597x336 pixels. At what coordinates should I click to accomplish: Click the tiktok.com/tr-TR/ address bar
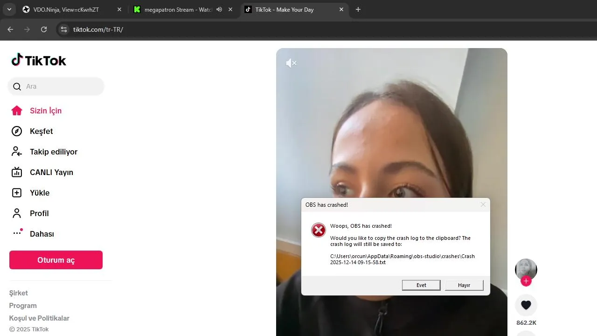click(98, 29)
